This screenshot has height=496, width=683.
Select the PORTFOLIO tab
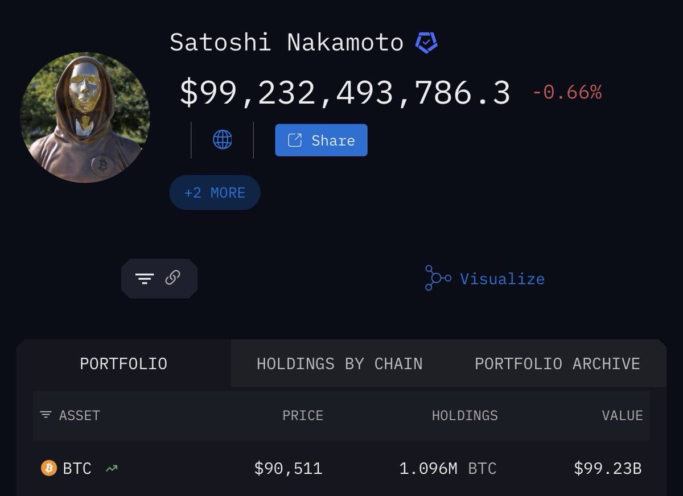[124, 363]
